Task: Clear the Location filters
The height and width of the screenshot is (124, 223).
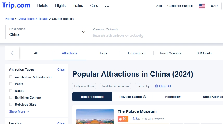Action: click(x=61, y=123)
